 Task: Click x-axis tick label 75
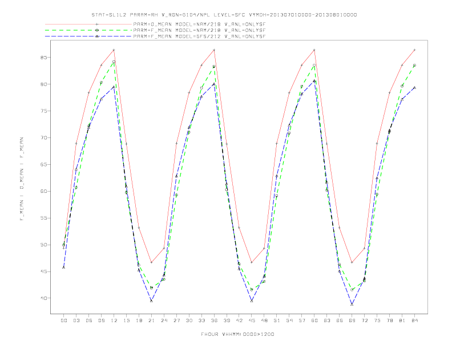377,320
